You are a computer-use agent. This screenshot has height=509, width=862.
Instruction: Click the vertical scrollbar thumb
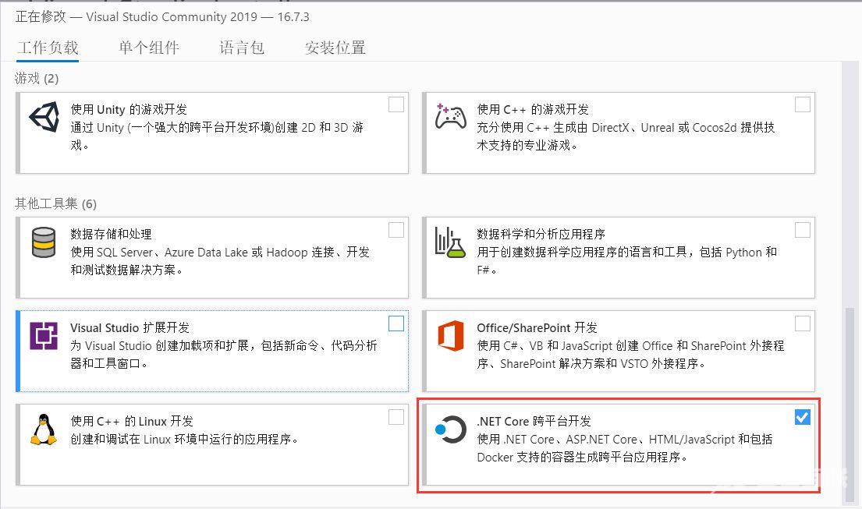849,405
